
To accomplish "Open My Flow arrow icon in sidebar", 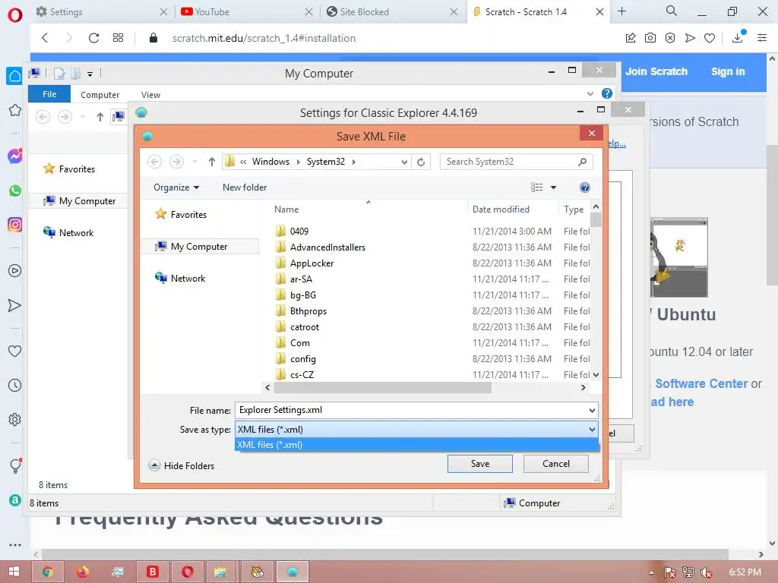I will [15, 305].
